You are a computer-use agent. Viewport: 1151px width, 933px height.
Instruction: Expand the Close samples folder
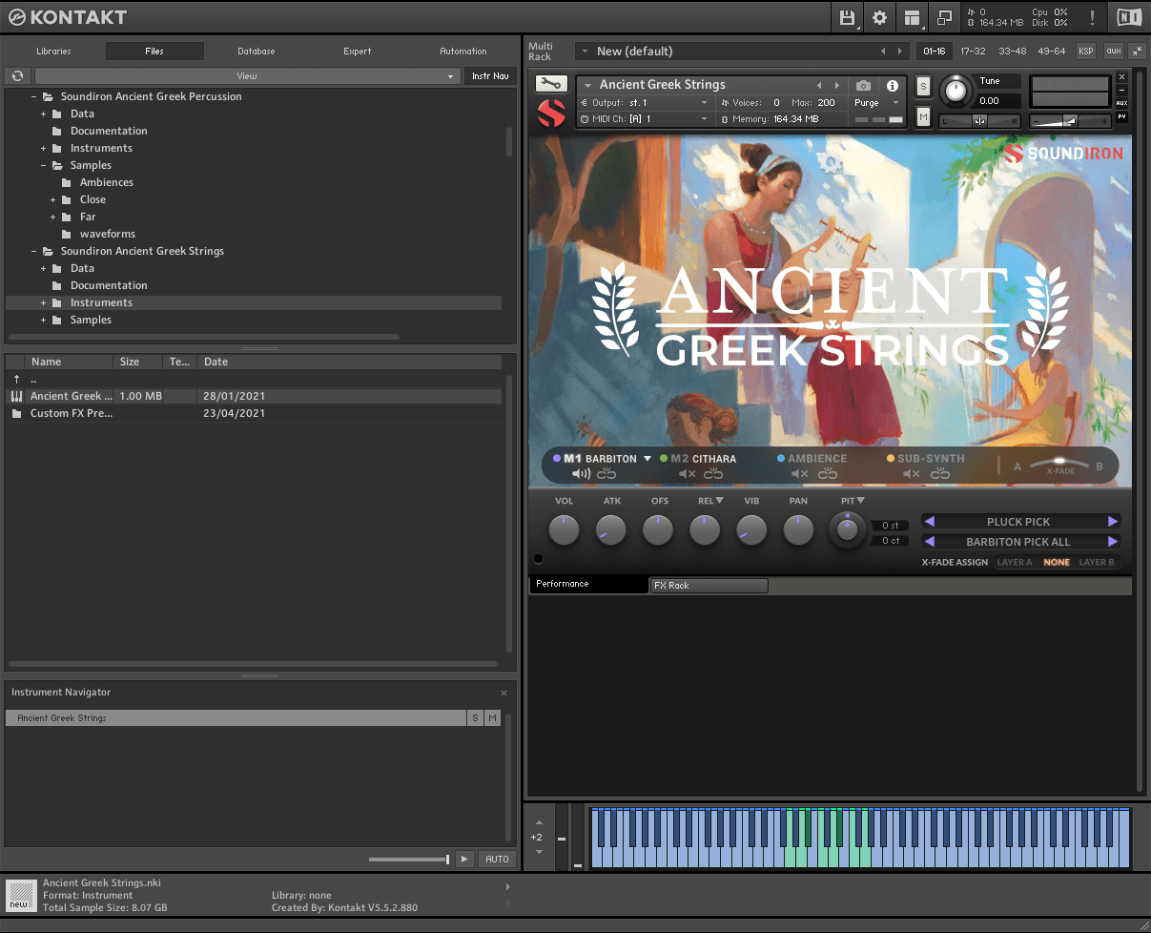click(x=53, y=199)
